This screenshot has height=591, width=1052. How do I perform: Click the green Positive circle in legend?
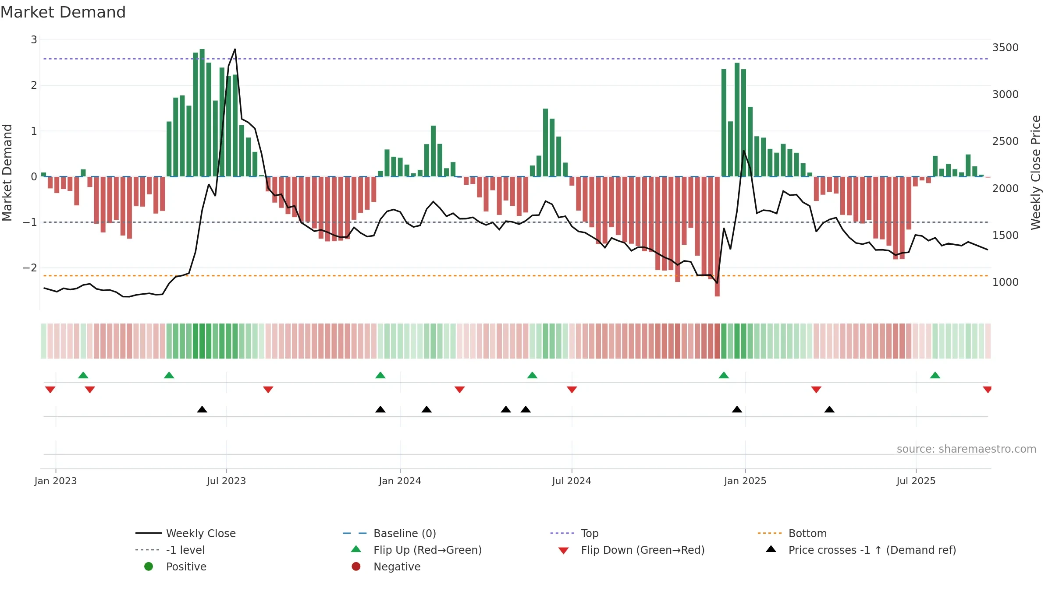tap(149, 566)
